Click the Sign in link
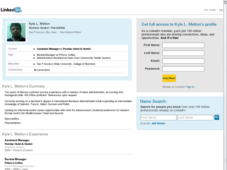This screenshot has height=170, width=227. click(190, 87)
